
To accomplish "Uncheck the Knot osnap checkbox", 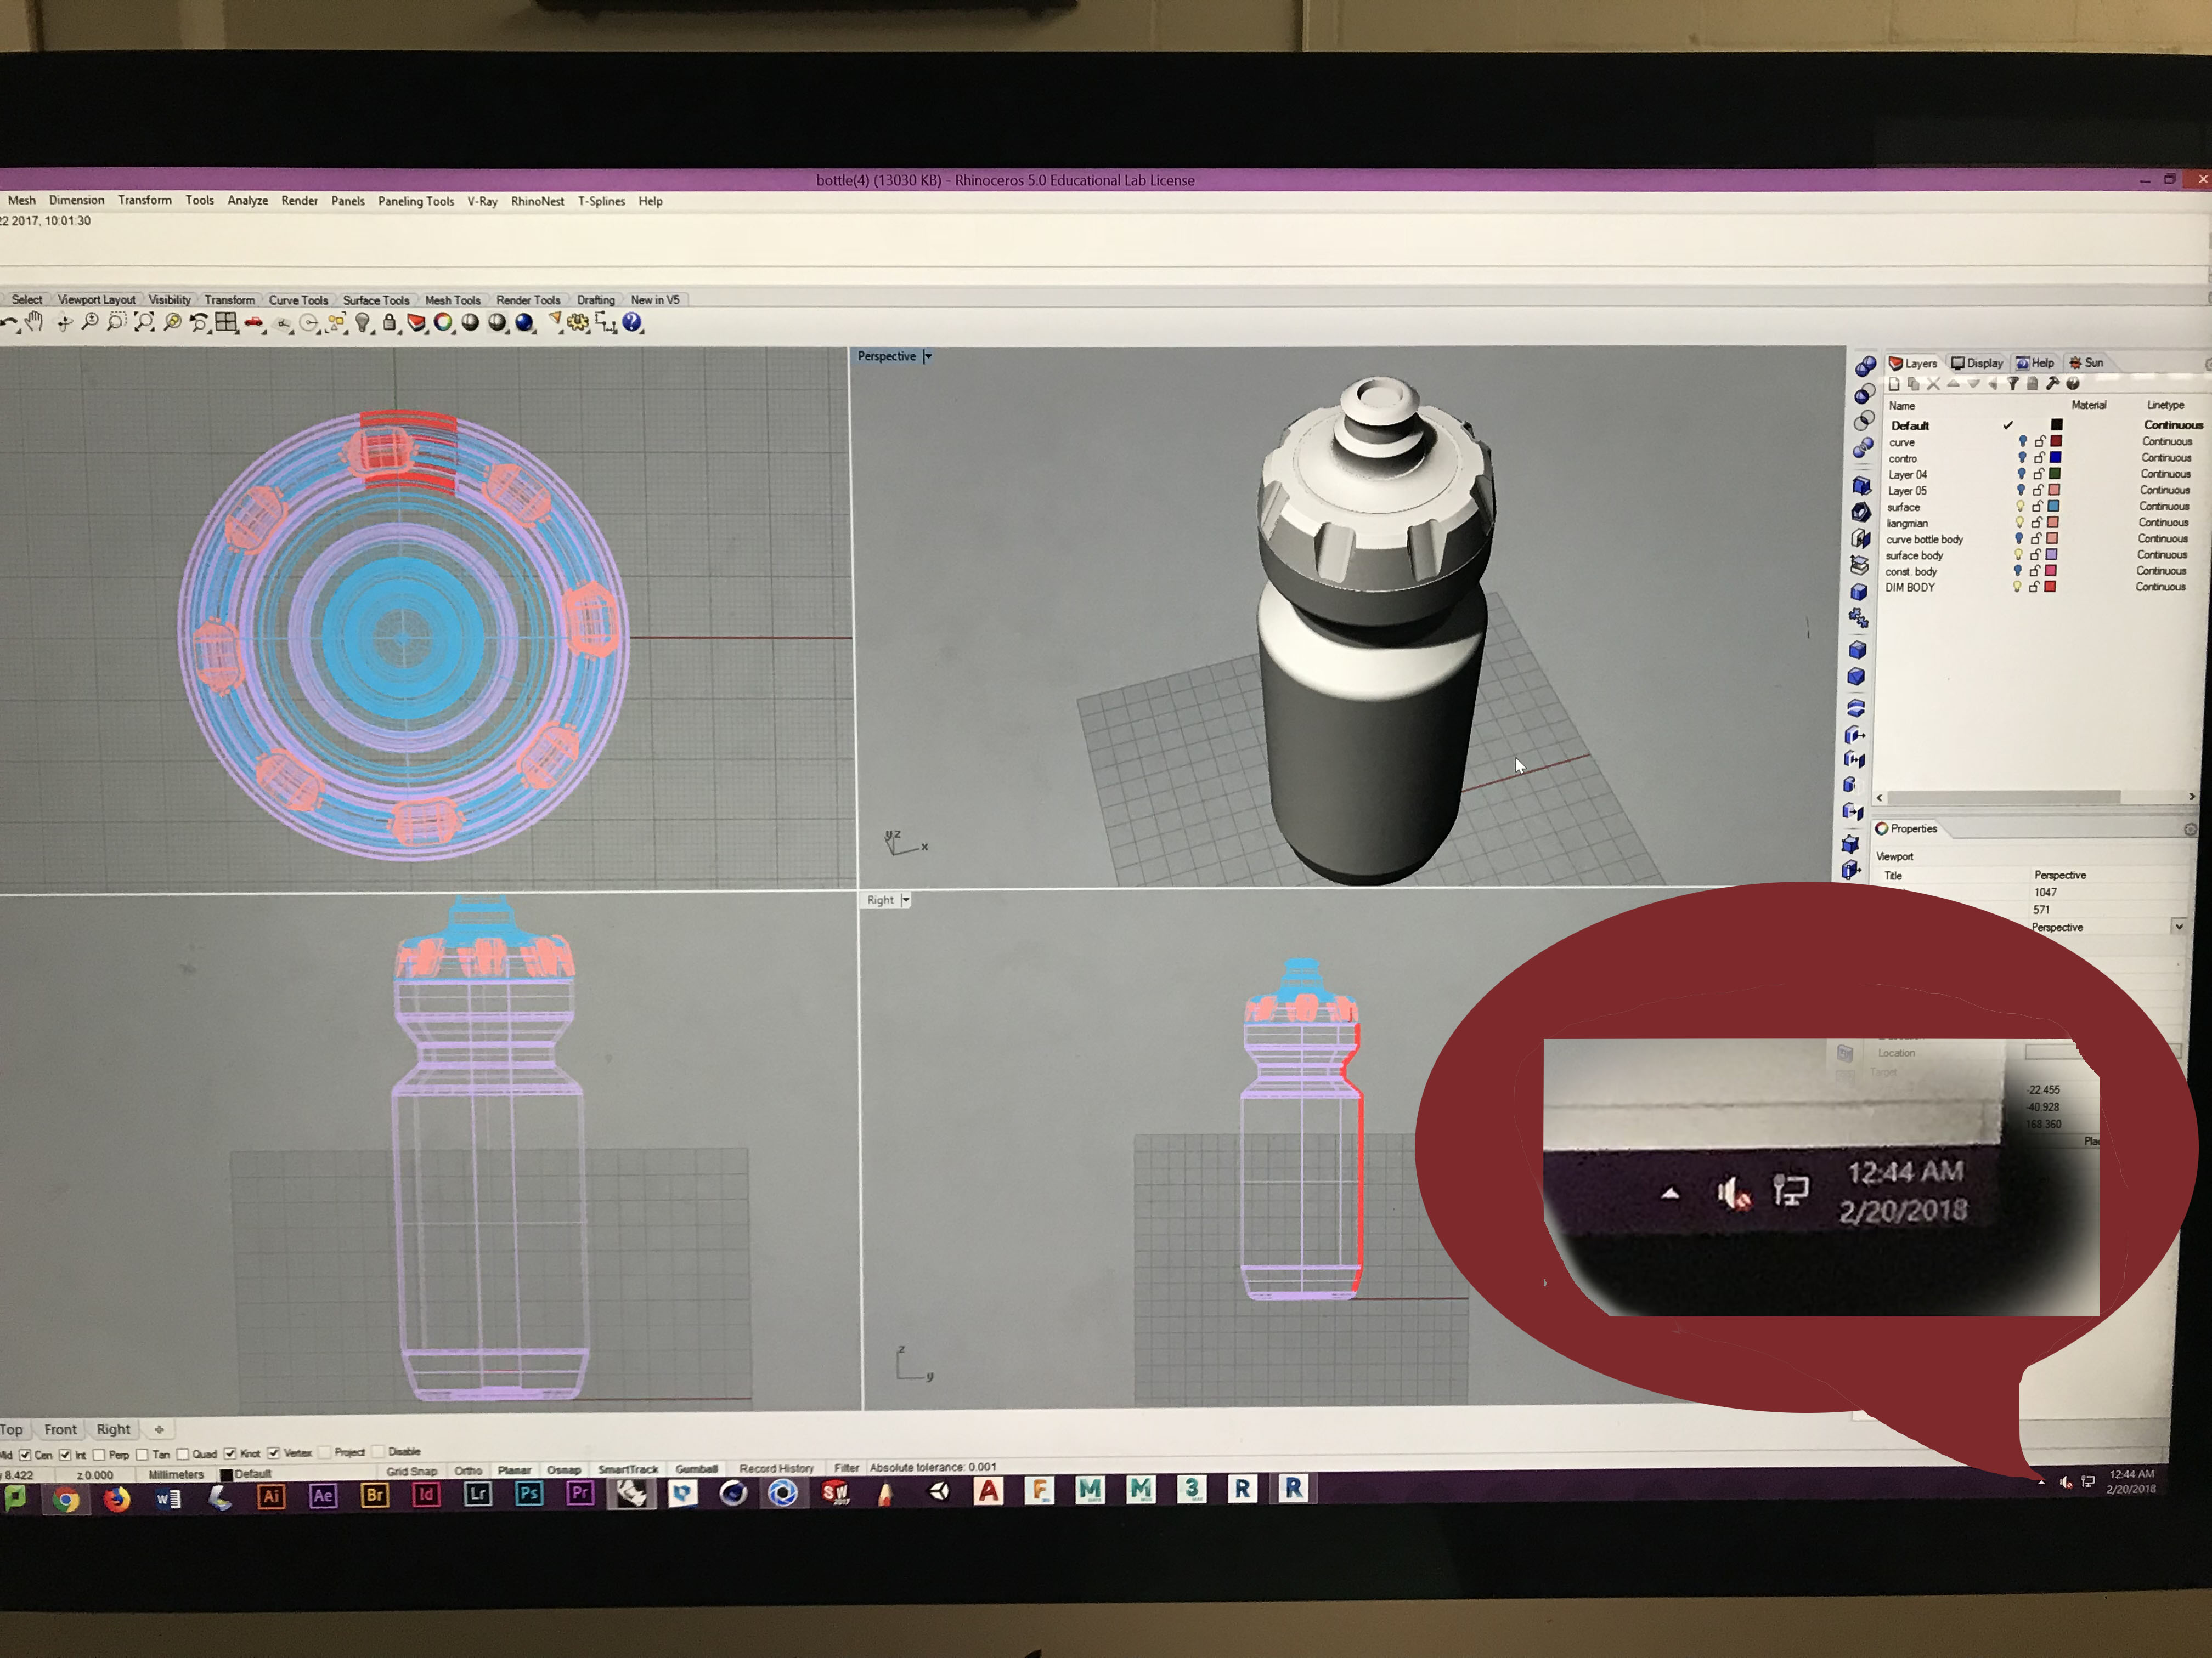I will [230, 1453].
